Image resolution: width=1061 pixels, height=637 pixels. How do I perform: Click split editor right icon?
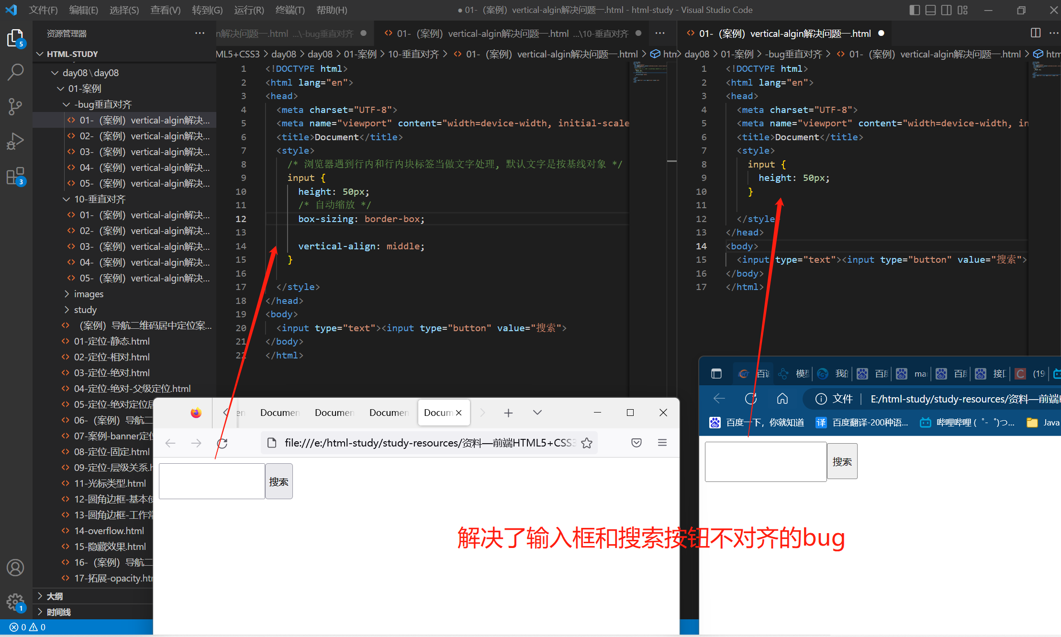tap(1035, 33)
